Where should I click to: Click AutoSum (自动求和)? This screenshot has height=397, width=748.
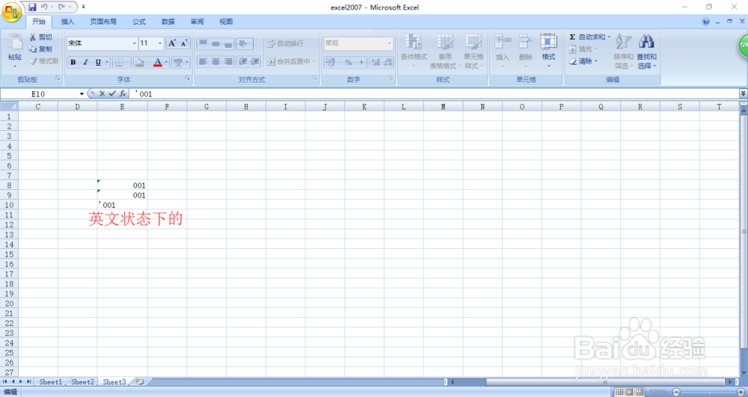pos(589,37)
